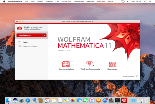Click the clock reading Sab 12:28
155x104 pixels.
(x=136, y=2)
